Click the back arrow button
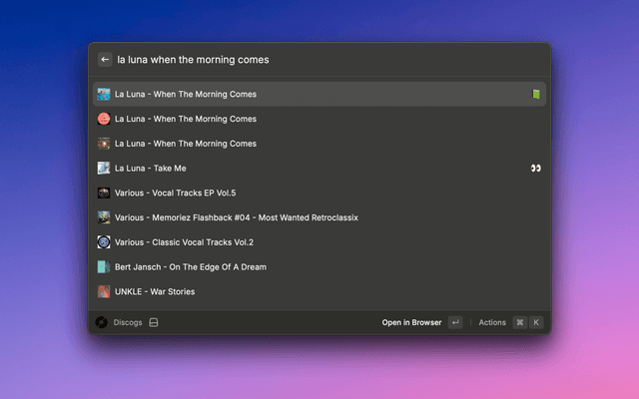This screenshot has width=639, height=399. 105,60
